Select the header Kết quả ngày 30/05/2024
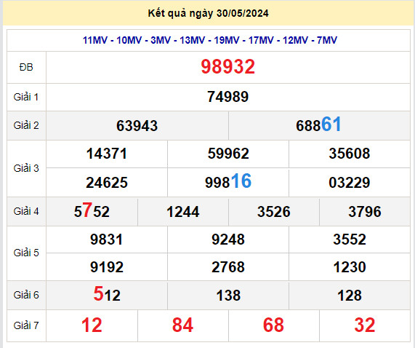 pos(208,13)
